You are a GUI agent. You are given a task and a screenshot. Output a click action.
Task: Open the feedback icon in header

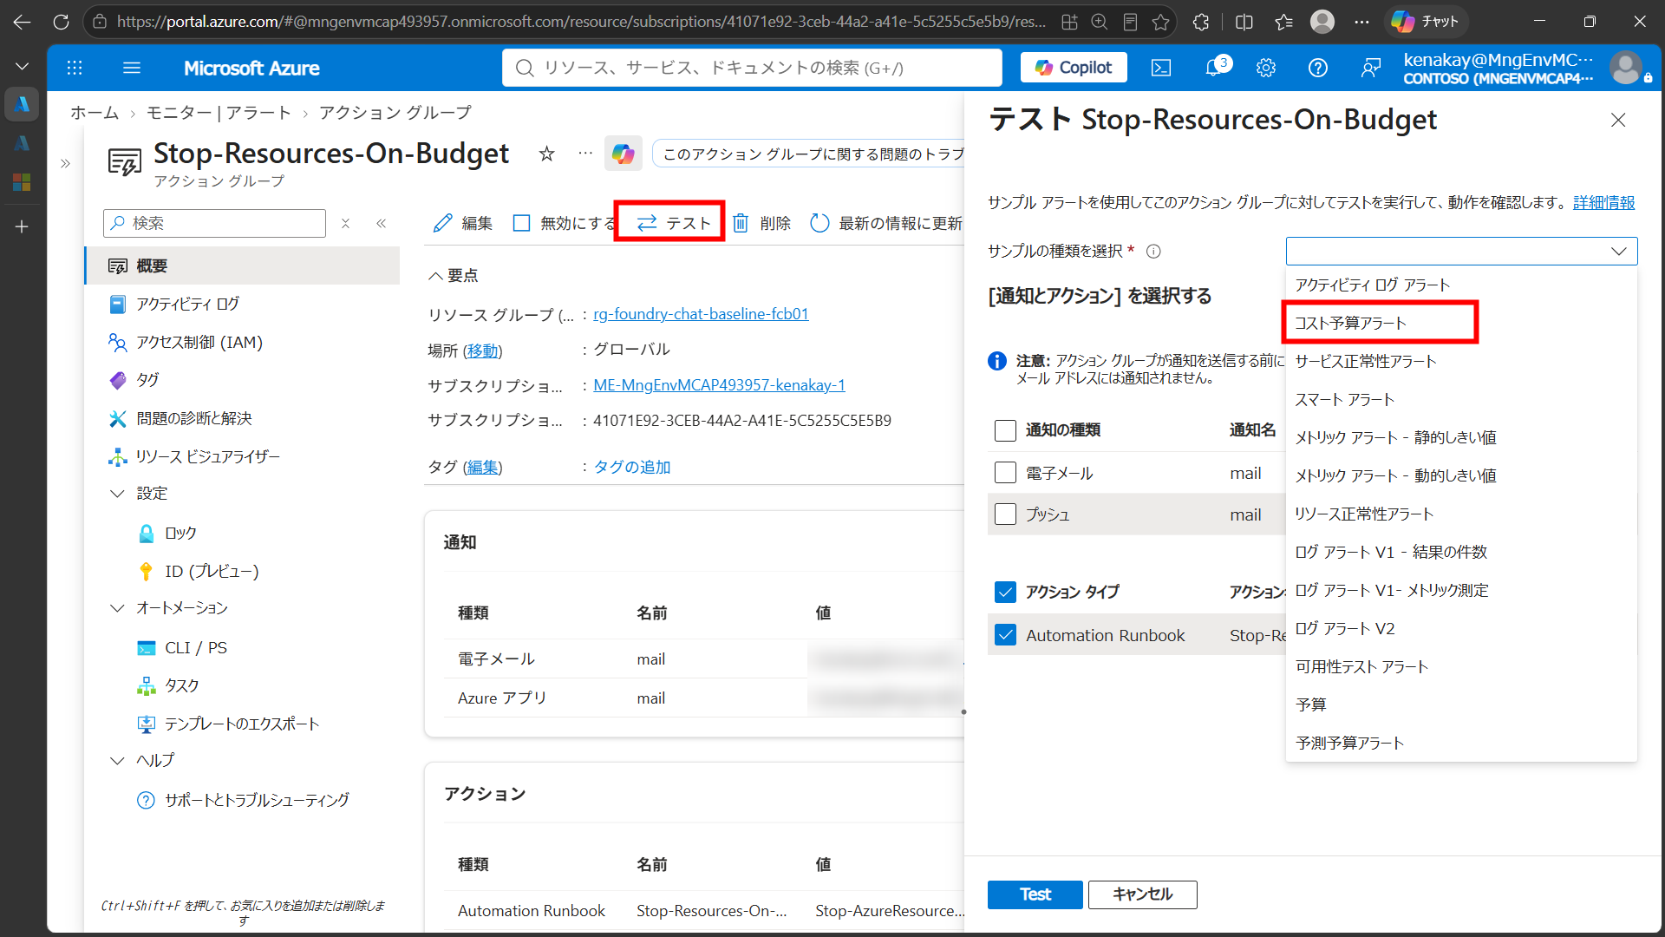click(1371, 68)
